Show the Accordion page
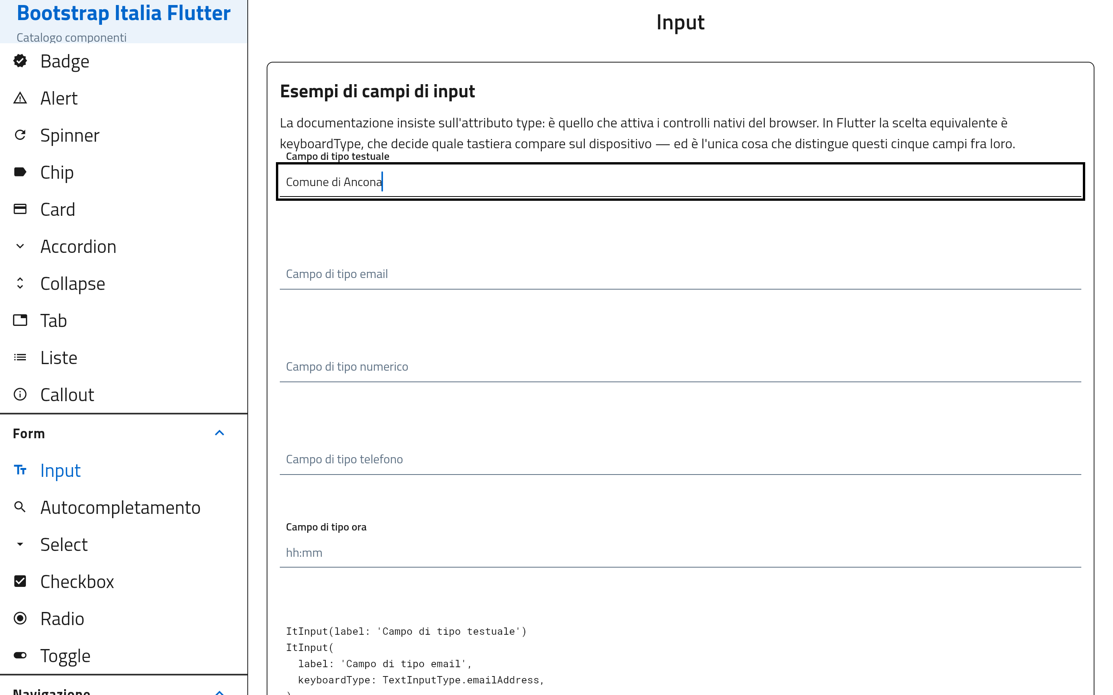 [124, 246]
